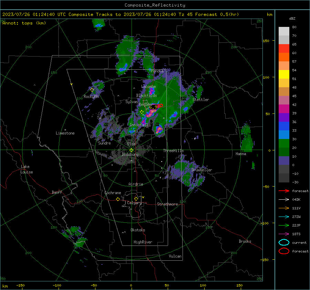The image size is (310, 290).
Task: Click the ThreeHills label
Action: tap(173, 151)
